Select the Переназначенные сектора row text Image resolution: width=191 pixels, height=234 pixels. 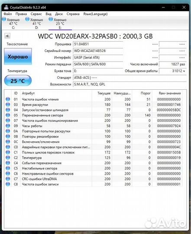point(42,115)
